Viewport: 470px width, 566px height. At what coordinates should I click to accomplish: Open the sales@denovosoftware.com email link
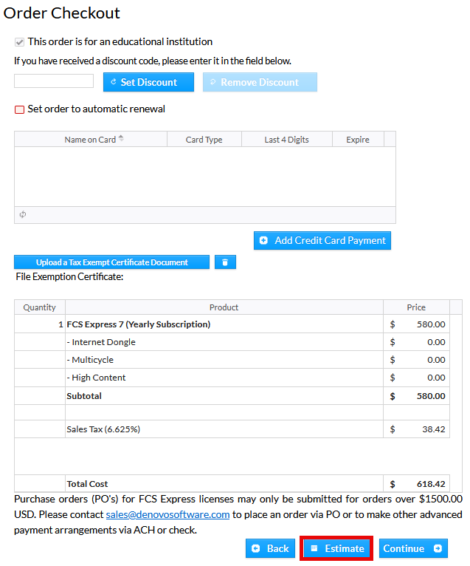coord(167,514)
